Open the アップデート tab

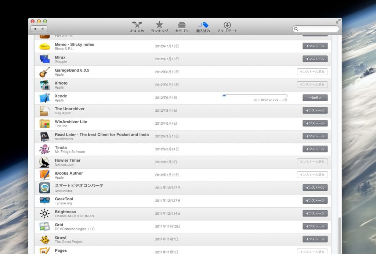227,27
